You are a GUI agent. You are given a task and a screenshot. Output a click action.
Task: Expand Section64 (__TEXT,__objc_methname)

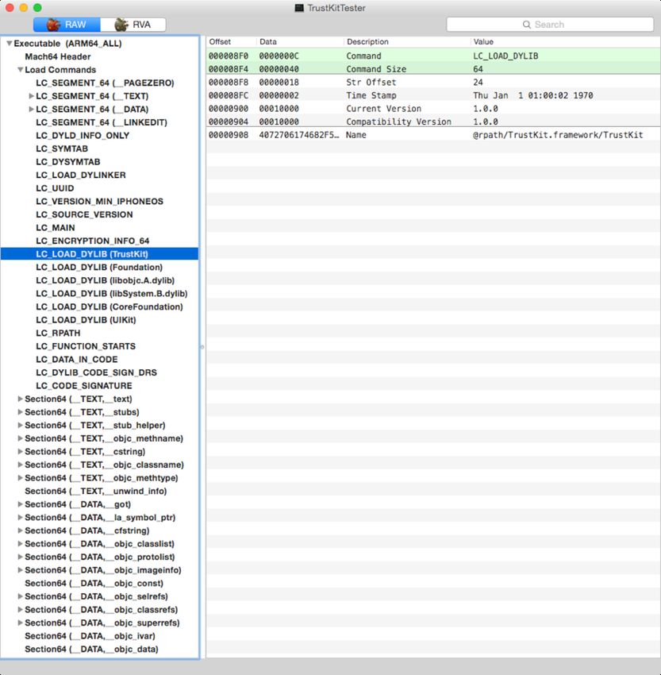tap(20, 438)
